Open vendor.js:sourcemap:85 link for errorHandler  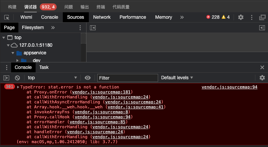[x=98, y=122]
